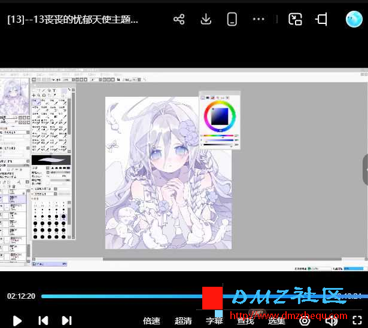
Task: Adjust the rainbow H hue slider
Action: [218, 136]
